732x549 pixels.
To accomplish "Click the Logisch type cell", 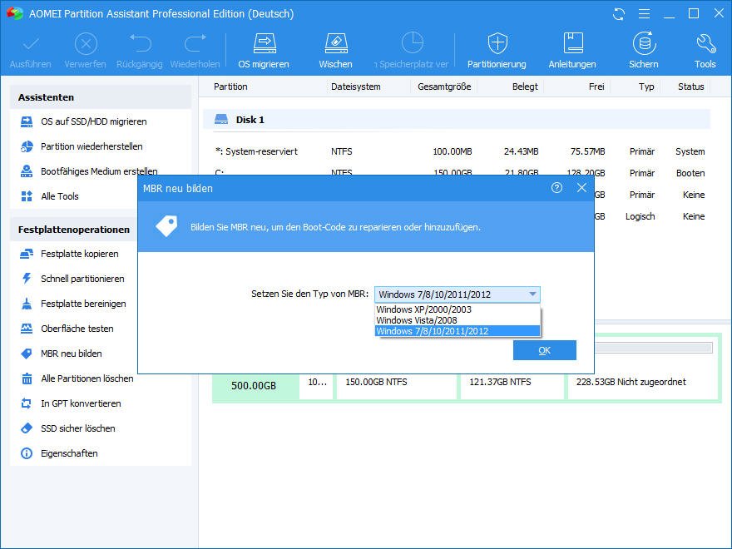I will pyautogui.click(x=640, y=216).
